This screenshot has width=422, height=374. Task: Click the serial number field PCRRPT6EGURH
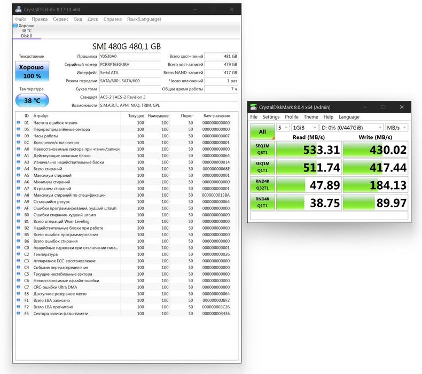[130, 65]
